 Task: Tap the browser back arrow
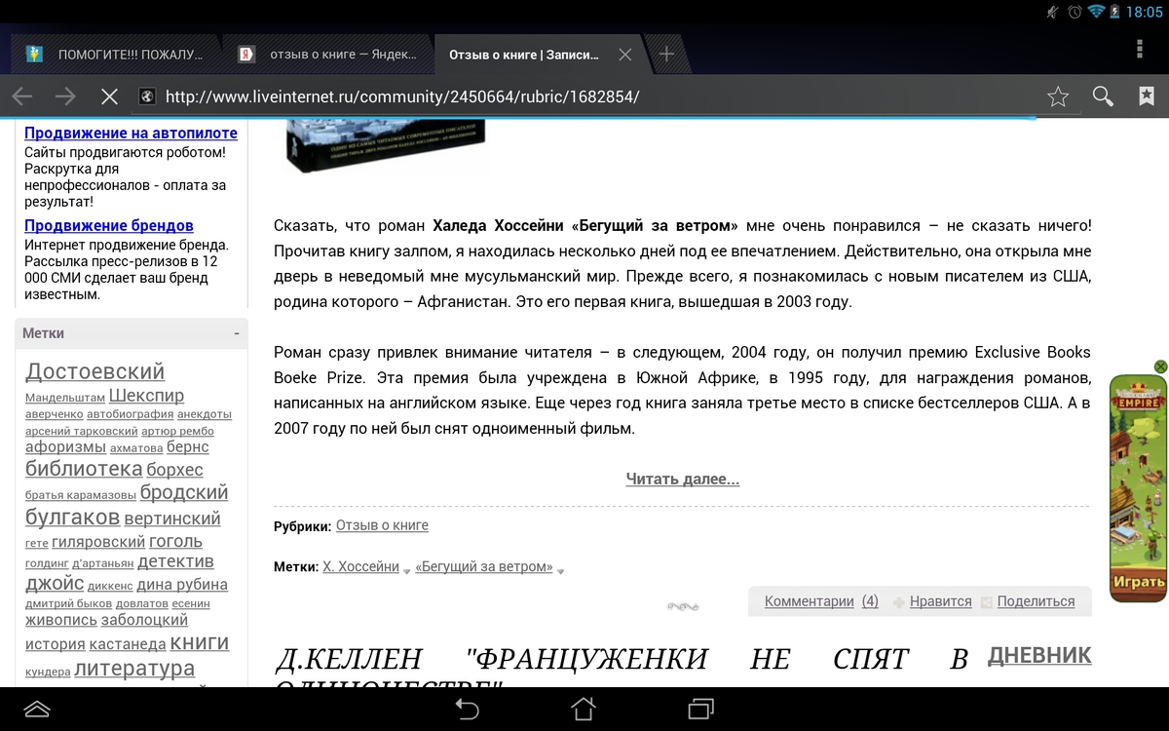point(22,96)
